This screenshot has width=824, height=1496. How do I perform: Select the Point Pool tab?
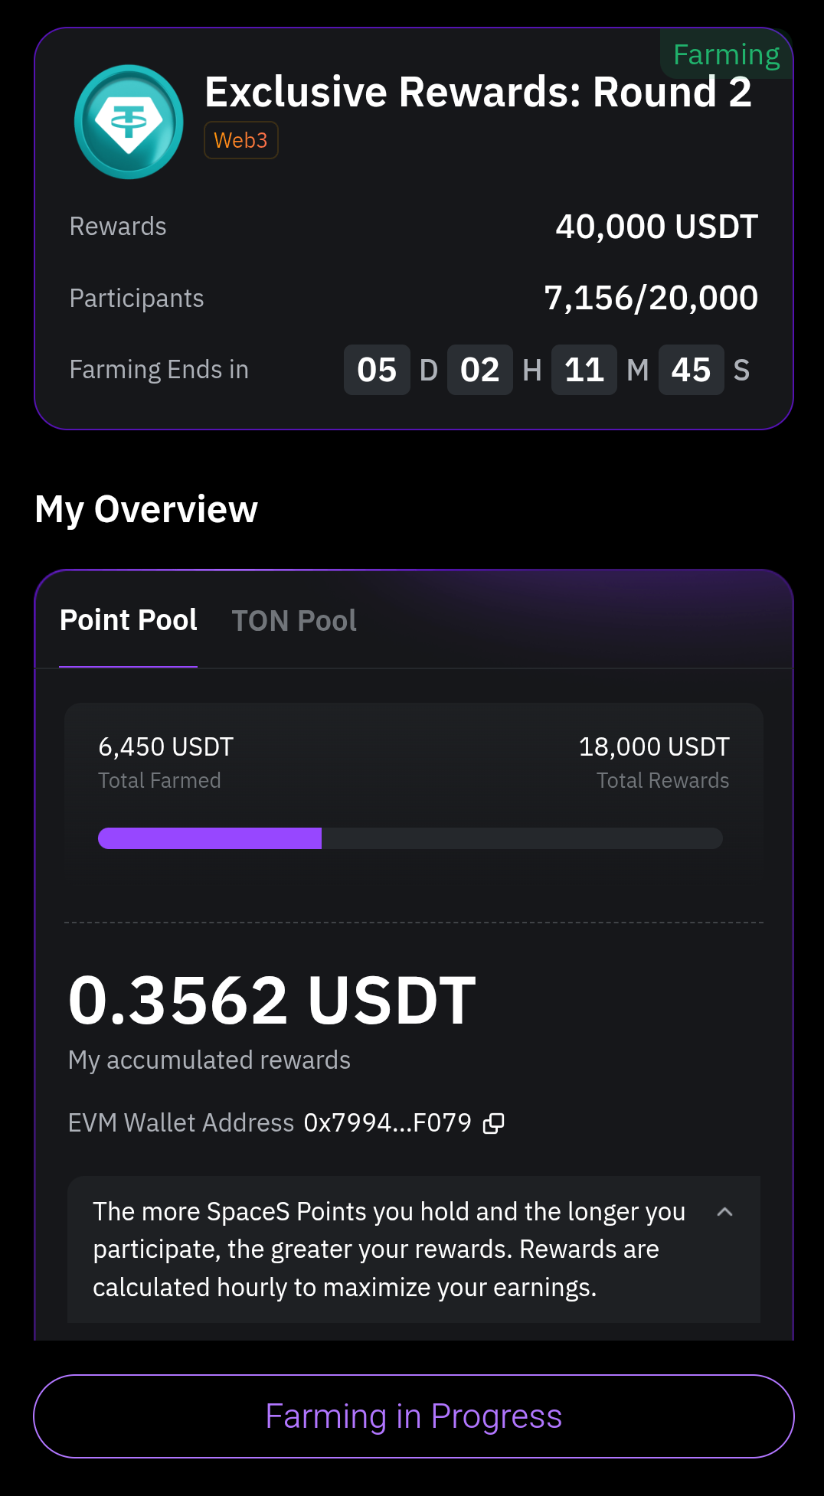(129, 621)
